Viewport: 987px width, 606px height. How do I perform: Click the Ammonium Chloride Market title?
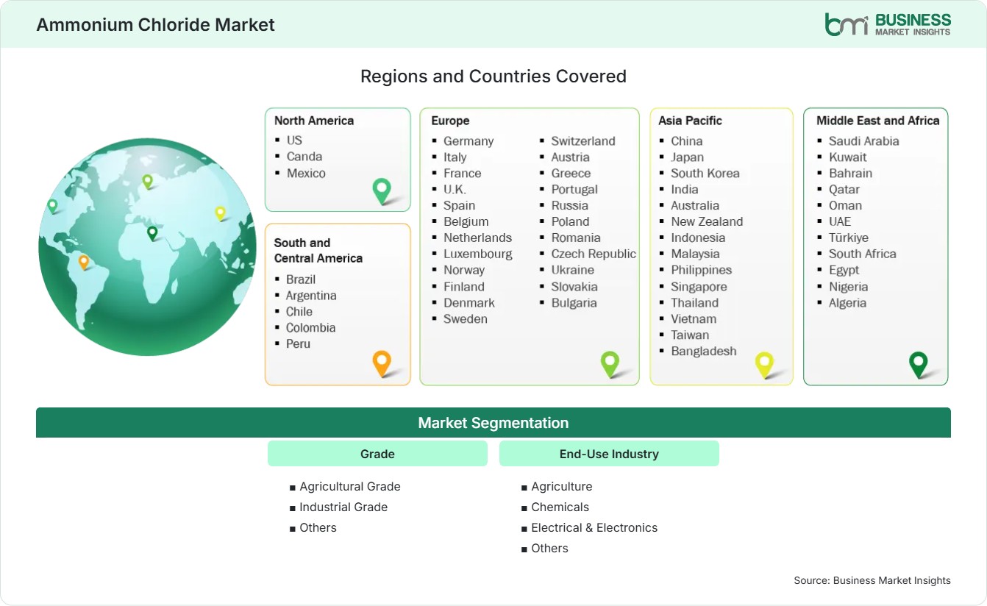point(155,25)
